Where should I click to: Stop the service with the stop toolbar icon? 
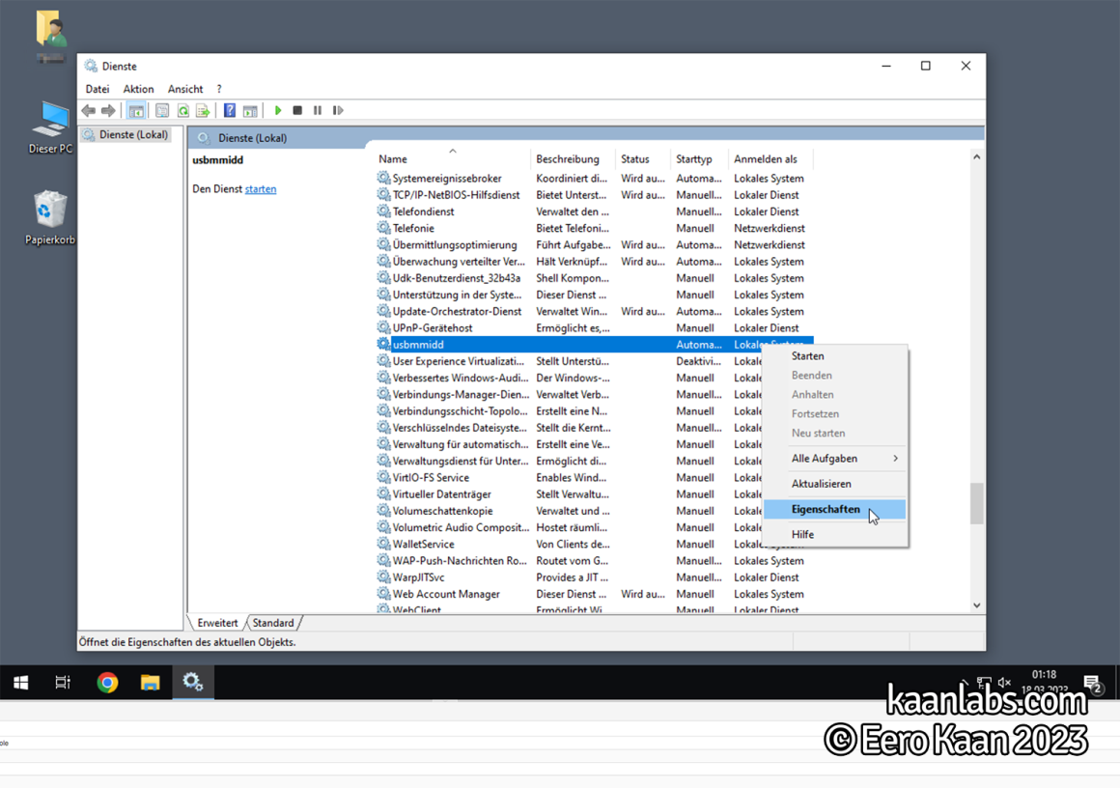point(297,110)
